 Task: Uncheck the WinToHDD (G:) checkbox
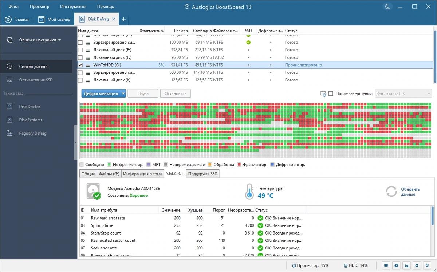[80, 65]
